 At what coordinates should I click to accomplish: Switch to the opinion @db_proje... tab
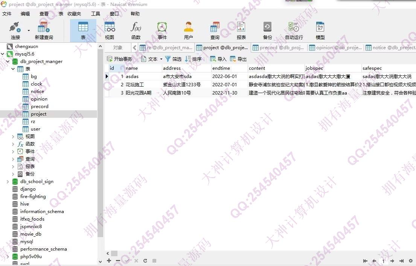(x=335, y=48)
